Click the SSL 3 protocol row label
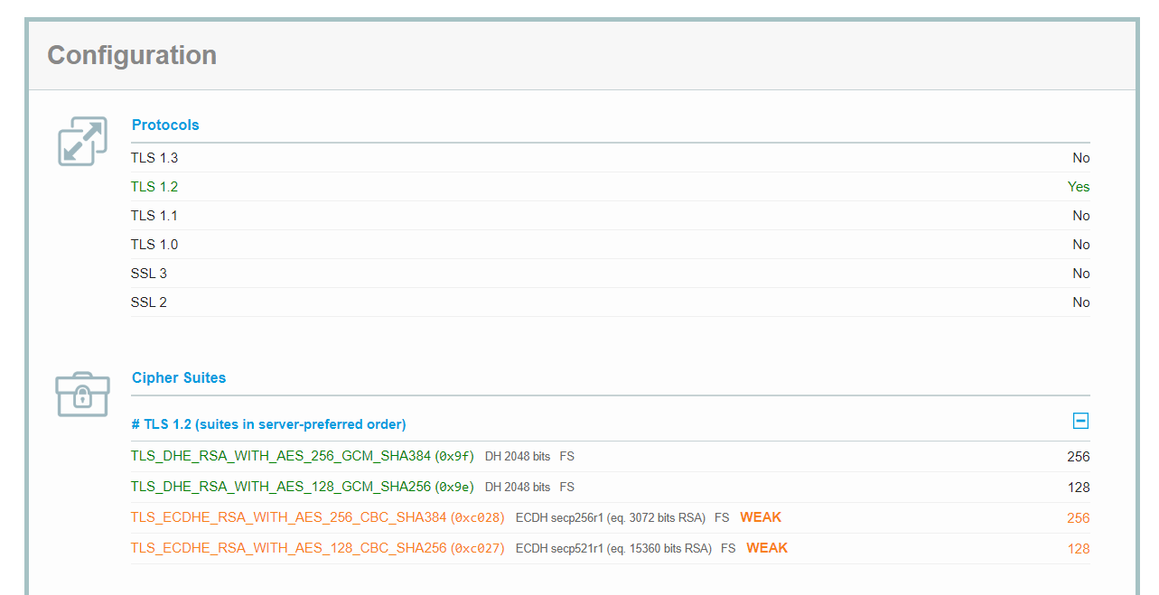Viewport: 1159px width, 595px height. pos(149,274)
